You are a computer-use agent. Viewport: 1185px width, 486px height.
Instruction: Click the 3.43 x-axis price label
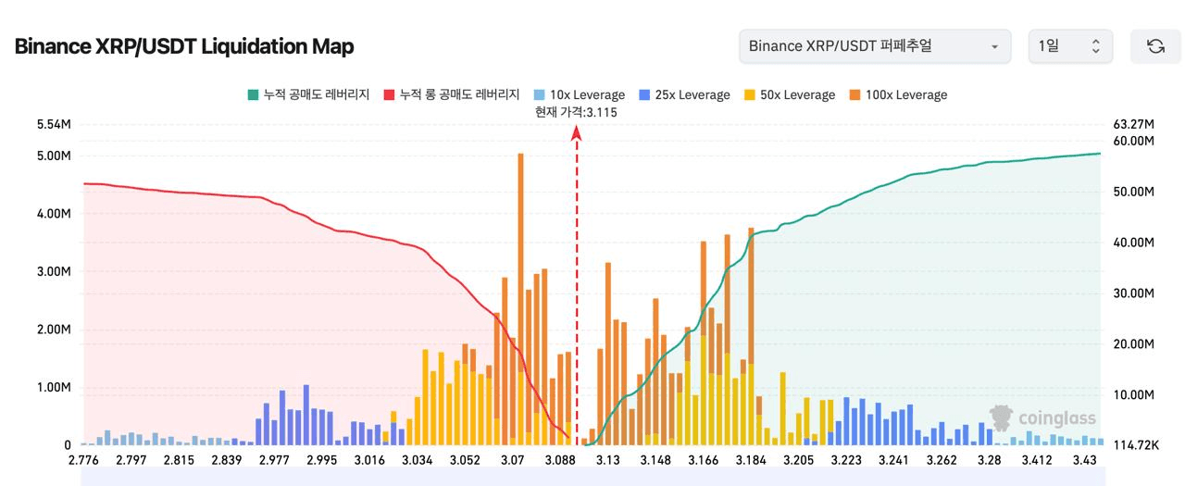click(1084, 460)
